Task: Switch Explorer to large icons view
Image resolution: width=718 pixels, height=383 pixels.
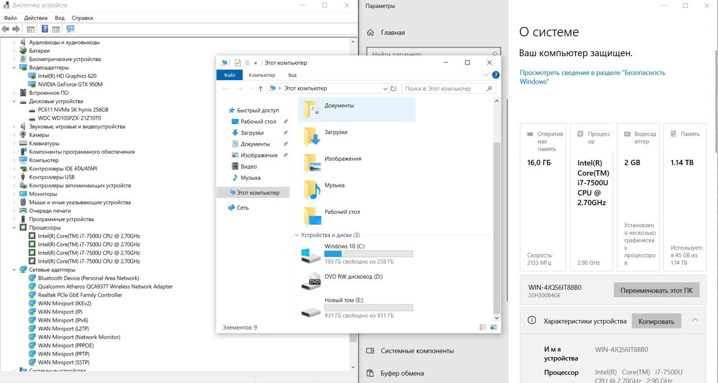Action: coord(494,327)
